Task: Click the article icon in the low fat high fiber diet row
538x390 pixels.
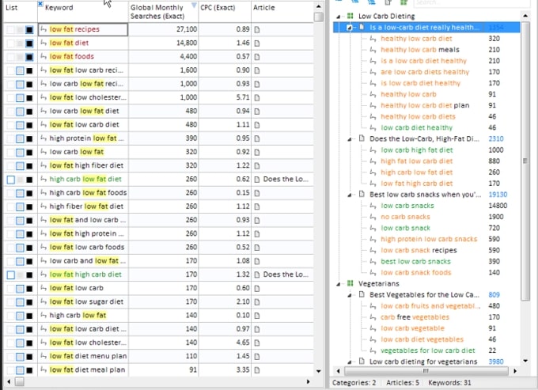Action: pyautogui.click(x=256, y=166)
